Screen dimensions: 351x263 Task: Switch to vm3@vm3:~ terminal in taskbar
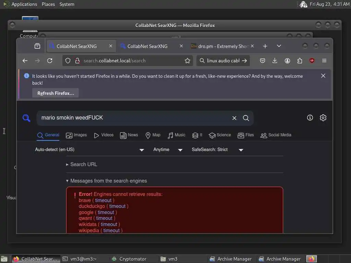click(x=80, y=259)
